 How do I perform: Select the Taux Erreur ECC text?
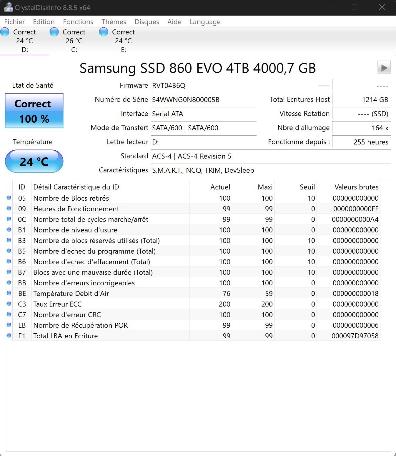(x=57, y=304)
